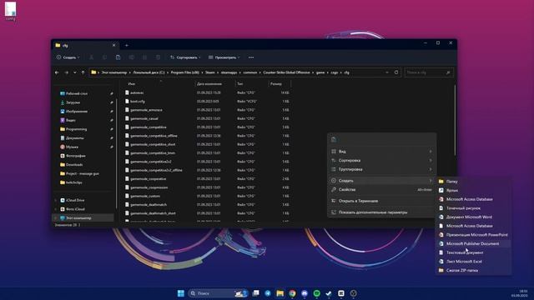The image size is (534, 300).
Task: Select the gamemode_casual file
Action: point(144,118)
